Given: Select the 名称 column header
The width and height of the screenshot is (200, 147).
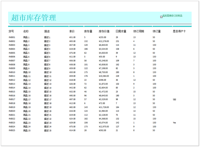Looking at the screenshot, I should [26, 31].
